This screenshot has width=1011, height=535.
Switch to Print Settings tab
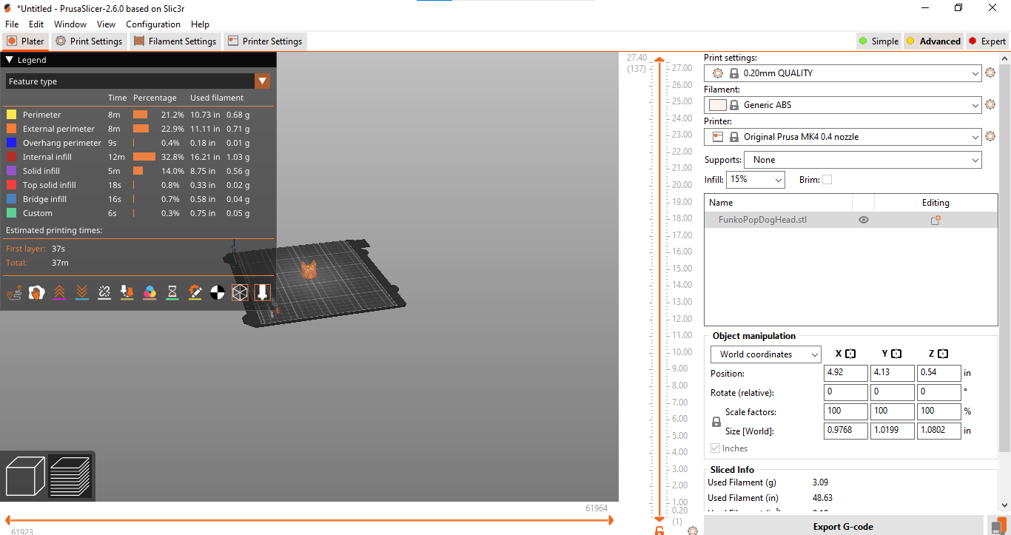(x=89, y=41)
